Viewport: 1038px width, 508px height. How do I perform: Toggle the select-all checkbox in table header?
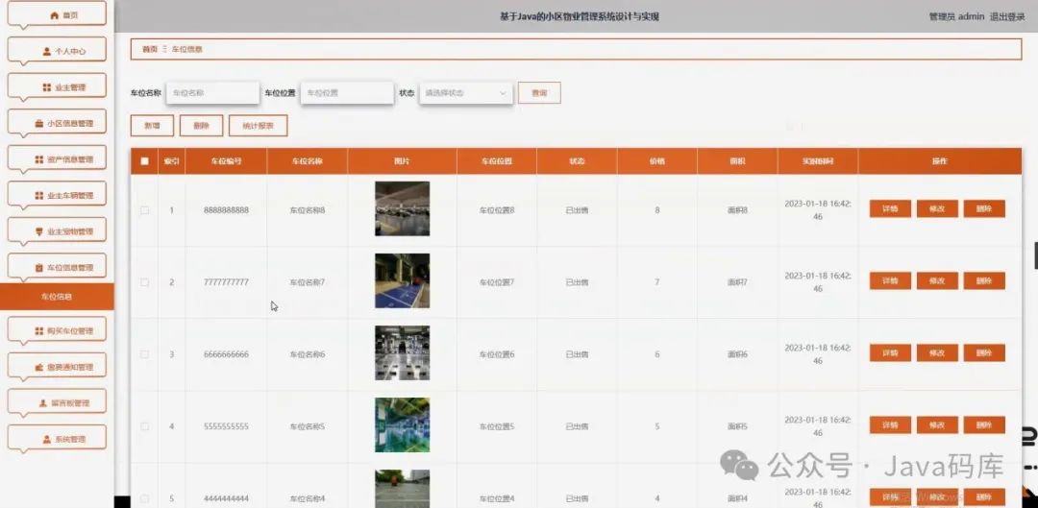pyautogui.click(x=145, y=160)
